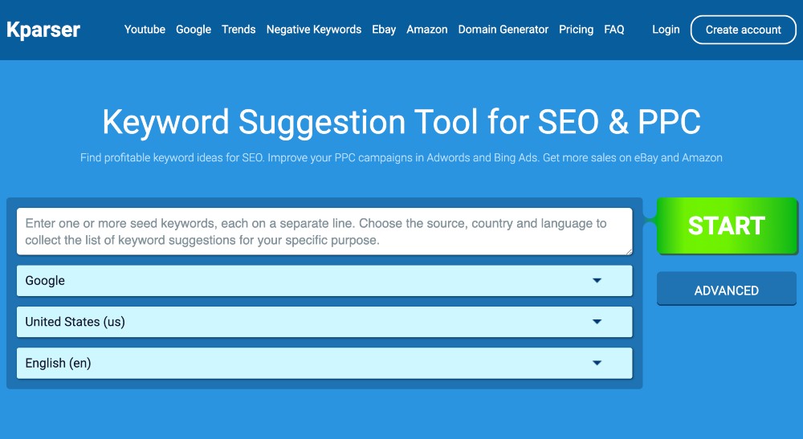
Task: Go to the Google nav item
Action: [194, 30]
